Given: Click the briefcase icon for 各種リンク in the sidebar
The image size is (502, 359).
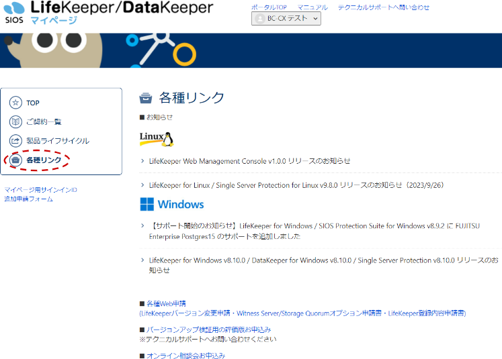Looking at the screenshot, I should click(x=15, y=160).
